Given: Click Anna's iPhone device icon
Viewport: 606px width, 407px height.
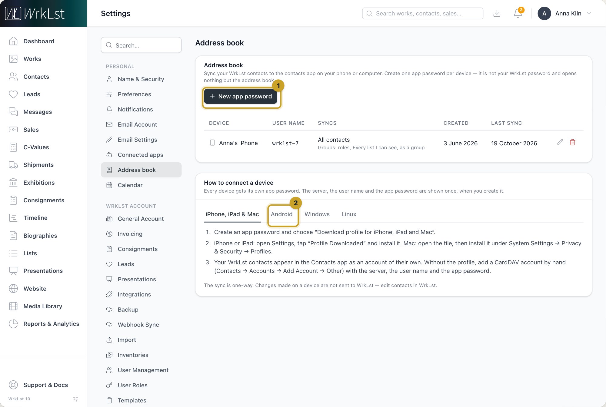Looking at the screenshot, I should 212,143.
